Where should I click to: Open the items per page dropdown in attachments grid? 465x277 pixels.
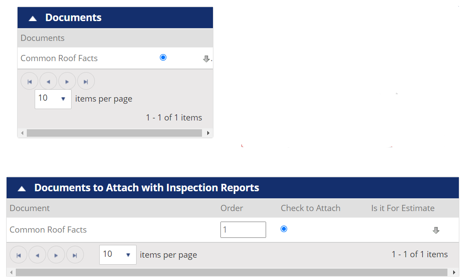[x=117, y=254]
